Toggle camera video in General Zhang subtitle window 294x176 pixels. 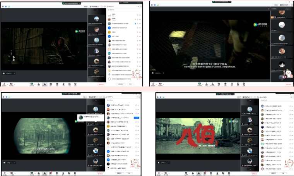click(x=160, y=84)
